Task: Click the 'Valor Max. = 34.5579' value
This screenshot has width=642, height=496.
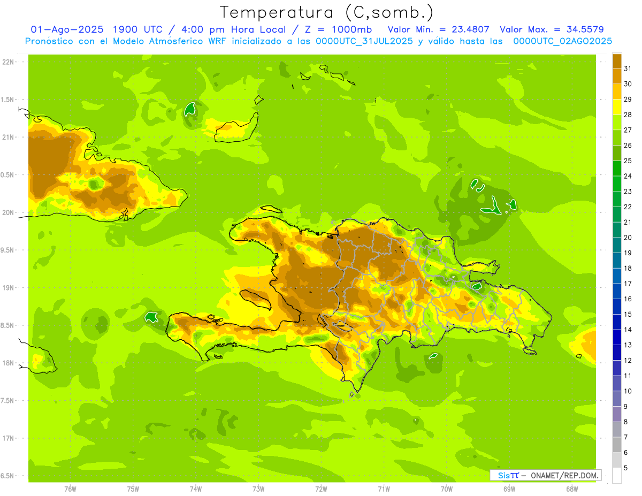Action: 552,29
